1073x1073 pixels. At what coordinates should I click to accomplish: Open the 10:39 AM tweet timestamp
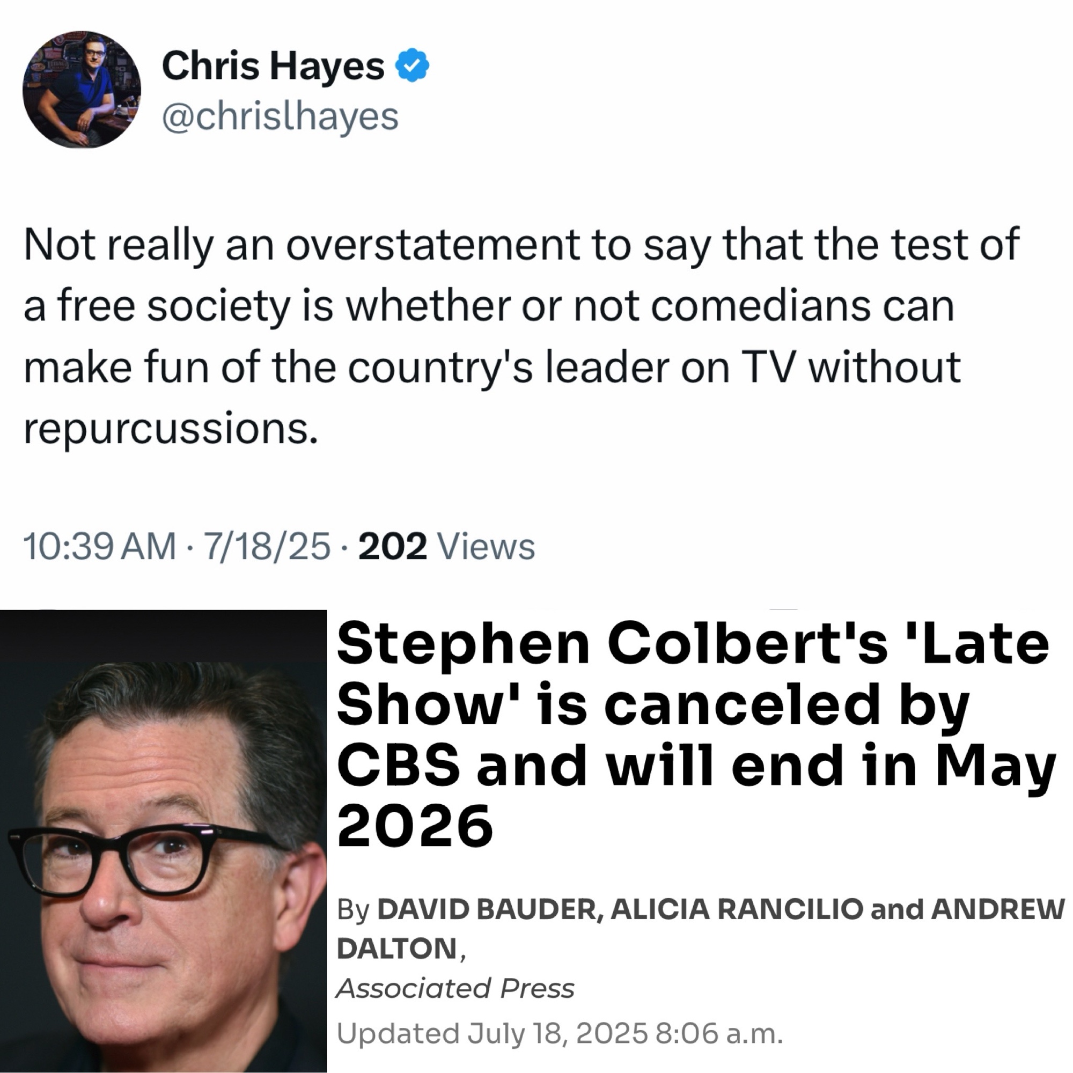click(99, 546)
